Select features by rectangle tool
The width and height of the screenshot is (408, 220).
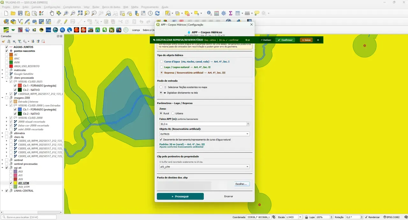coord(167,13)
